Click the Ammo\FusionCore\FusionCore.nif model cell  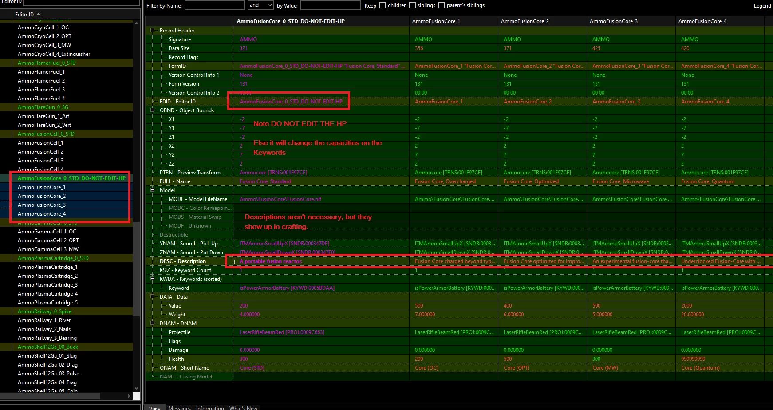[x=322, y=199]
